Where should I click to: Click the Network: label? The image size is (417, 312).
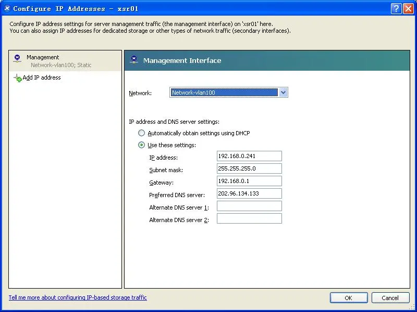(x=140, y=93)
